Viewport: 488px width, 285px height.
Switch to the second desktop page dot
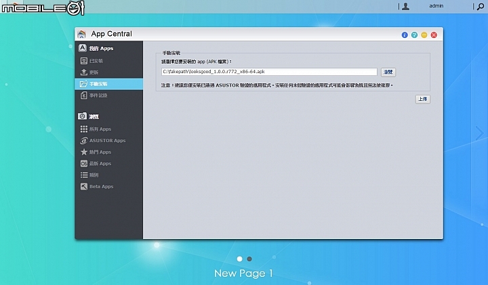(249, 259)
